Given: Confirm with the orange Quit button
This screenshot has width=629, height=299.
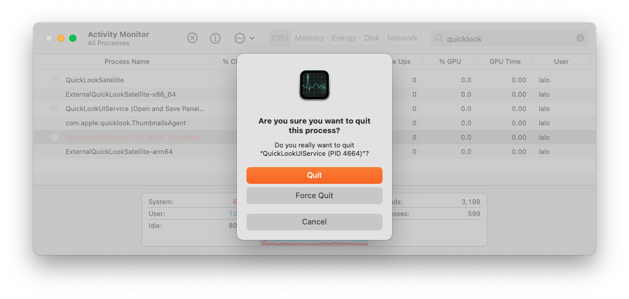Looking at the screenshot, I should click(314, 175).
